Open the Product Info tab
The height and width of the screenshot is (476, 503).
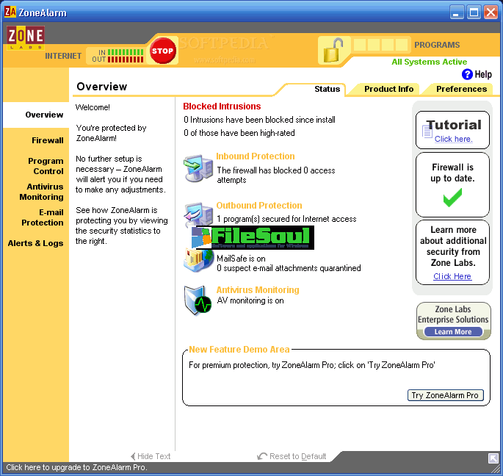click(x=388, y=89)
